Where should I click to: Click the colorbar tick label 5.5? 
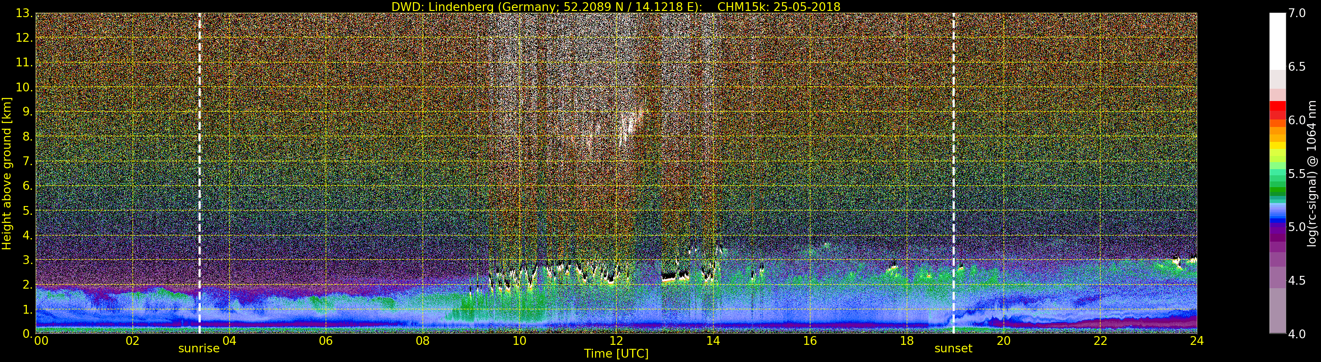[1297, 174]
